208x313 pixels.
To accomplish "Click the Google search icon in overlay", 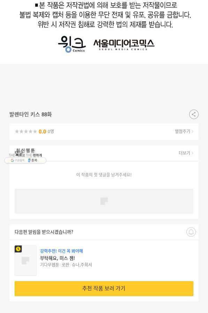I will [x=12, y=160].
